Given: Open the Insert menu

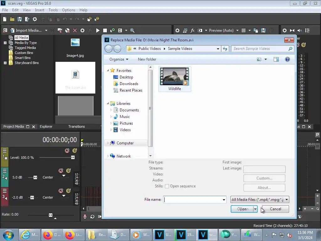Looking at the screenshot, I should tap(39, 10).
